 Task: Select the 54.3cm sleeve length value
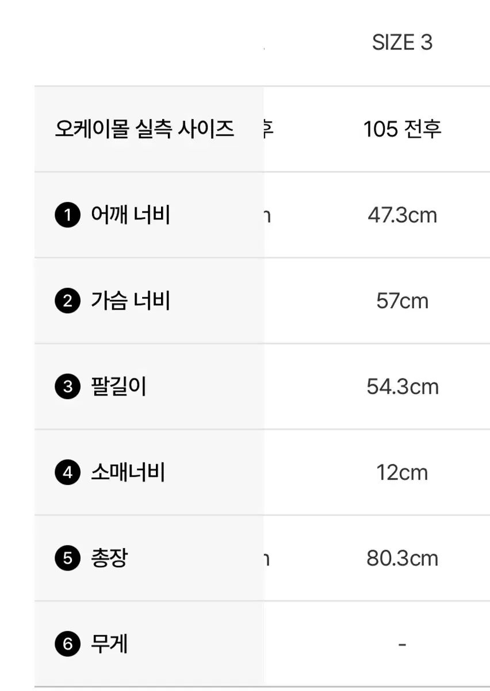point(402,386)
